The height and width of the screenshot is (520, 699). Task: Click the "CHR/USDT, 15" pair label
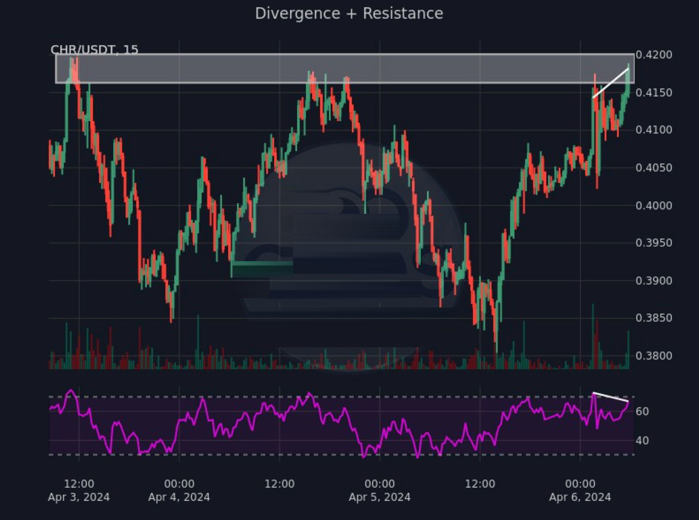94,49
